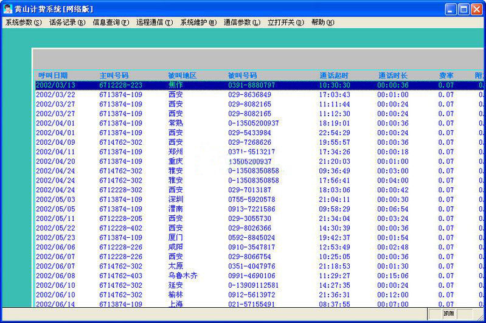
Task: Click the 被叫地区 column header
Action: click(182, 75)
